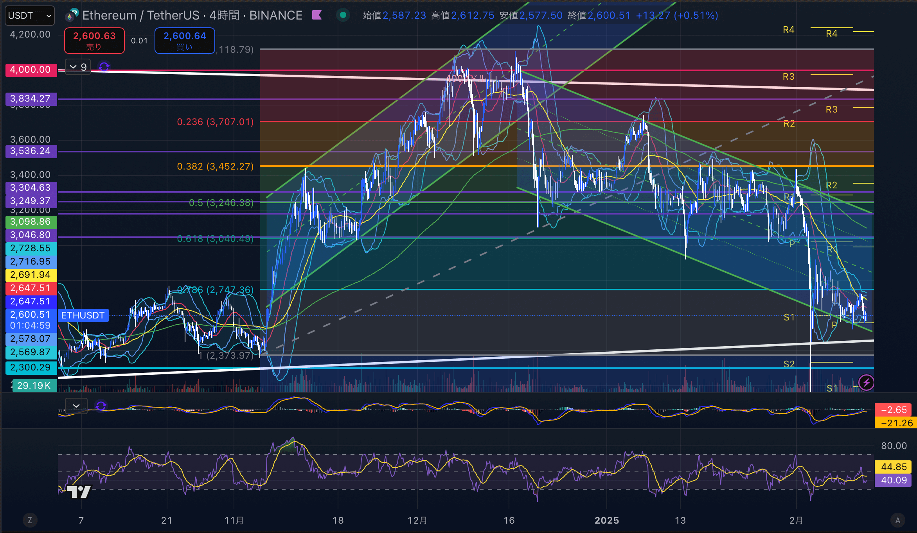The image size is (917, 533).
Task: Click the S2 pivot level label
Action: [x=789, y=364]
